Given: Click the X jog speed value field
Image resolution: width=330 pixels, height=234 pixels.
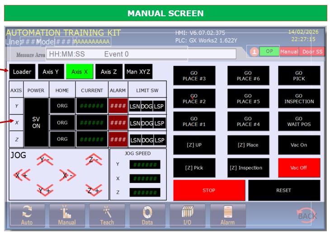Looking at the screenshot, I should click(x=145, y=178).
